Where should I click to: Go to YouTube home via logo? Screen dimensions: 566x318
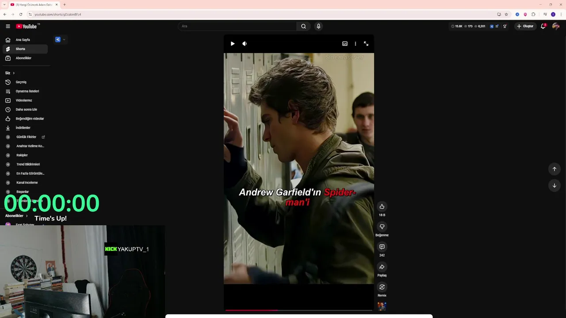(x=27, y=26)
